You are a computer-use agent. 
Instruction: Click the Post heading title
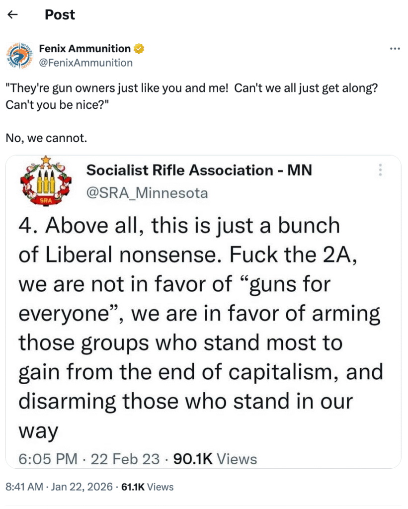[60, 15]
